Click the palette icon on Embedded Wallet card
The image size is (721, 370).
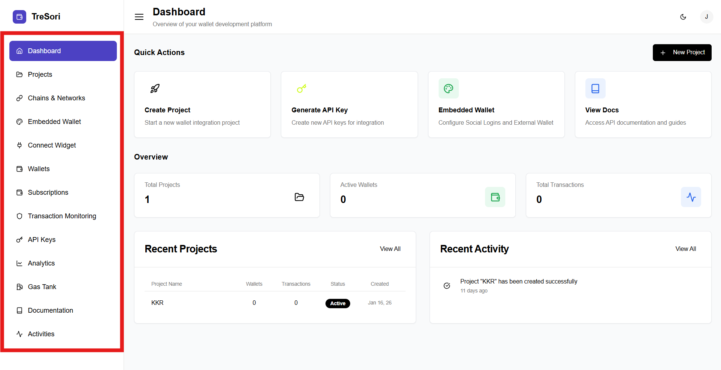tap(448, 88)
